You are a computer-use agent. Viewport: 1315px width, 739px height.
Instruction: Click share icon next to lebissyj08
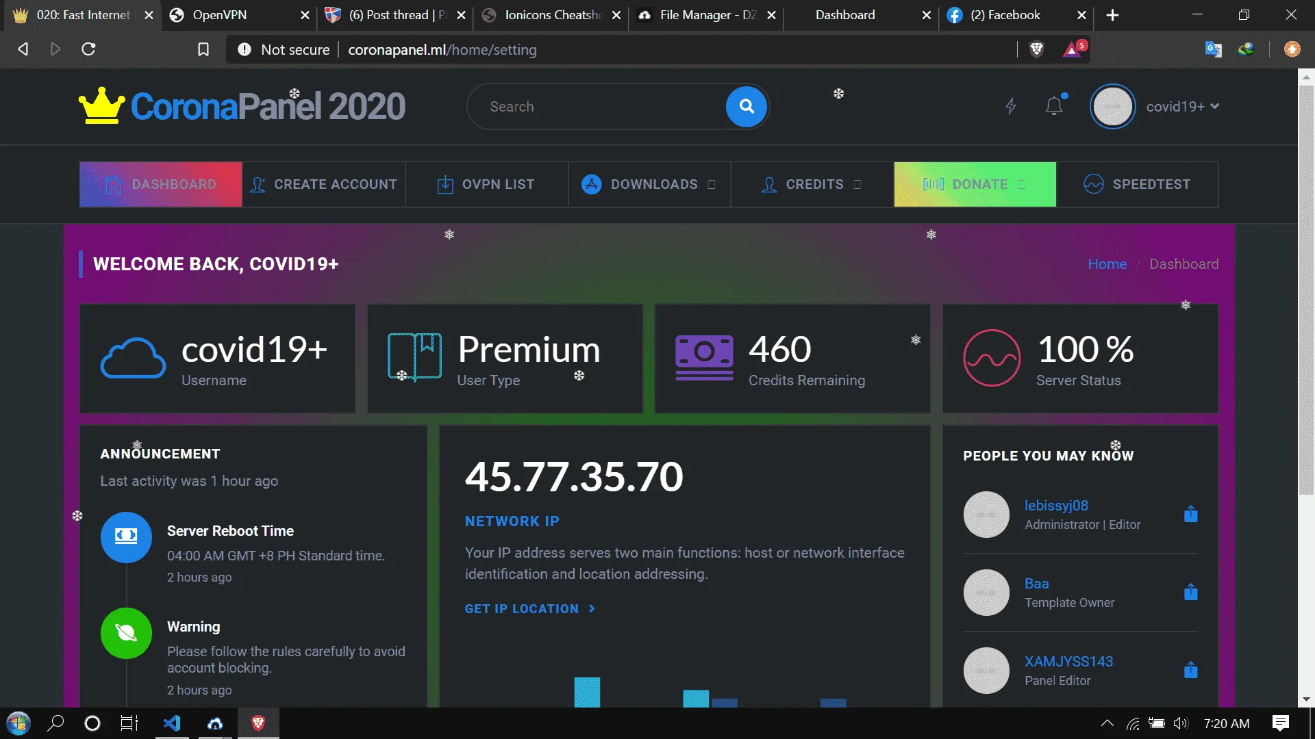point(1191,514)
